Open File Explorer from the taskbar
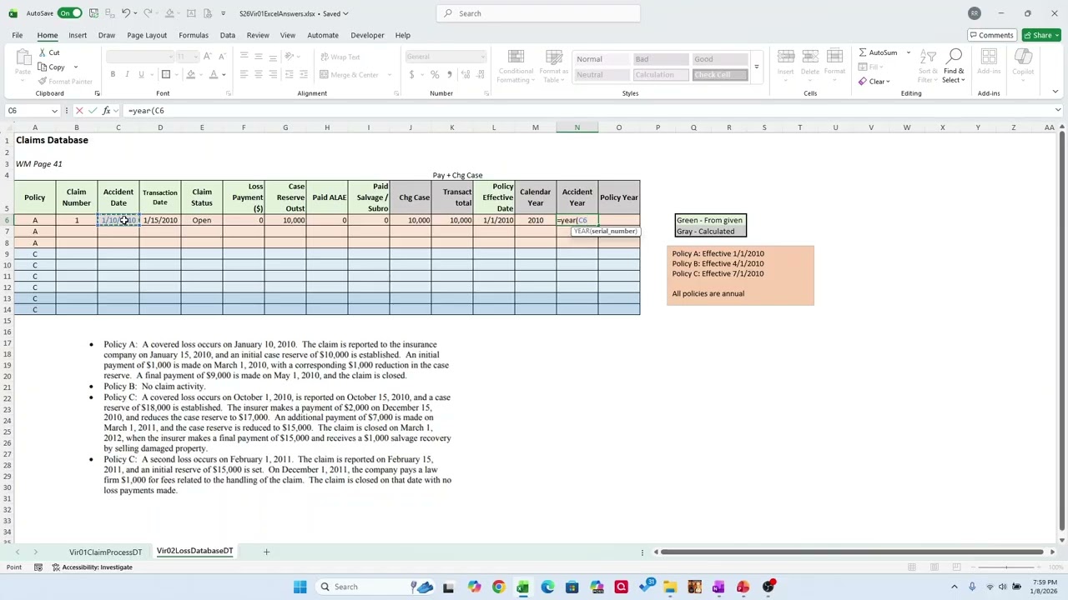Screen dimensions: 1068x600 coord(670,587)
